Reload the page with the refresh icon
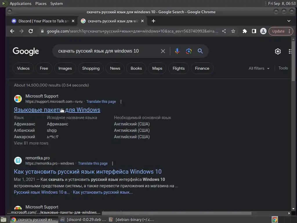 coord(31,31)
